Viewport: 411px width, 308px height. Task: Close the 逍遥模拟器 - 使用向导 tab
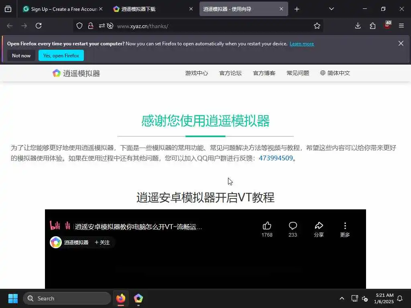coord(281,9)
